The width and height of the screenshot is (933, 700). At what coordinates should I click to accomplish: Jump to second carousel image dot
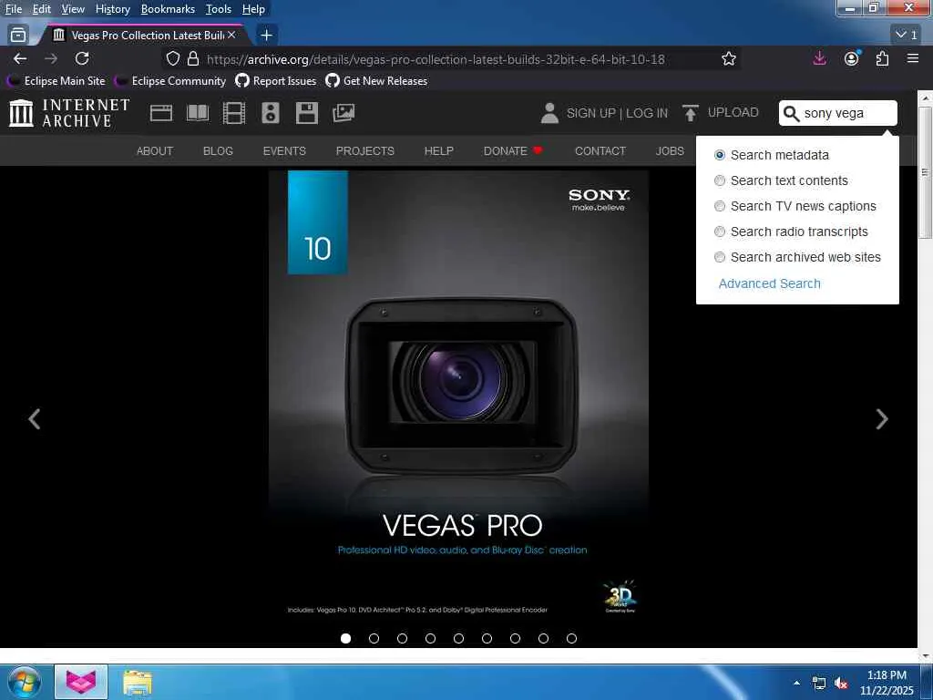374,638
